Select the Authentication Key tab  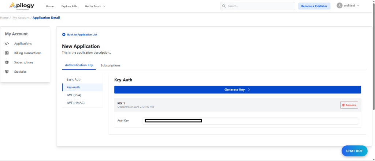pos(79,65)
